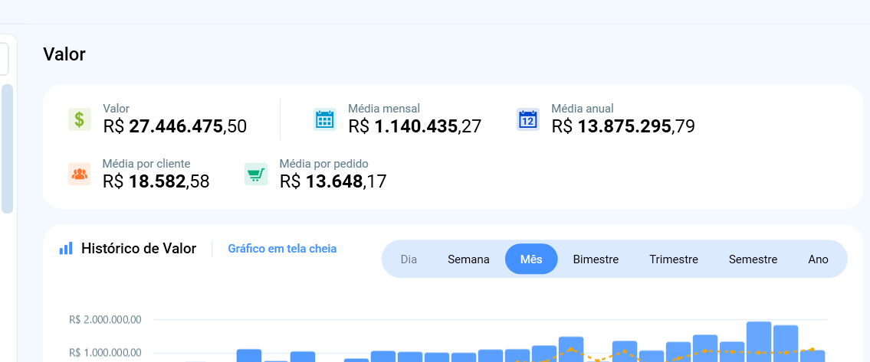Select the Ano period option
Image resolution: width=870 pixels, height=362 pixels.
point(818,259)
